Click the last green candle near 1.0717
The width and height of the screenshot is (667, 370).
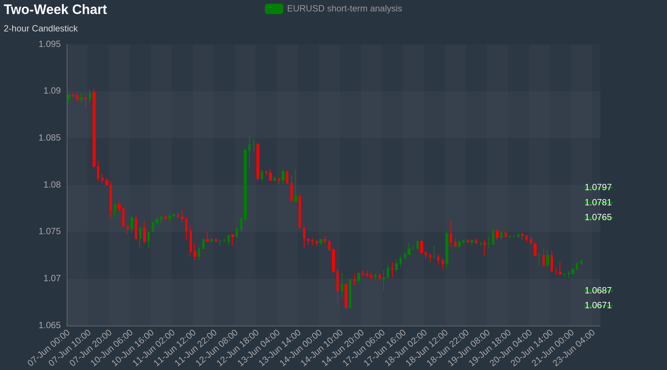(581, 262)
